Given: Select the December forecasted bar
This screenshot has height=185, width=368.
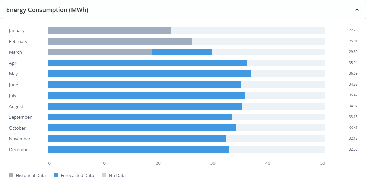Looking at the screenshot, I should coord(139,149).
